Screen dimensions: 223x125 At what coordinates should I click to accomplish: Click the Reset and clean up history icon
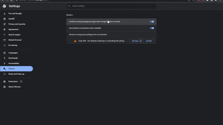click(5, 74)
